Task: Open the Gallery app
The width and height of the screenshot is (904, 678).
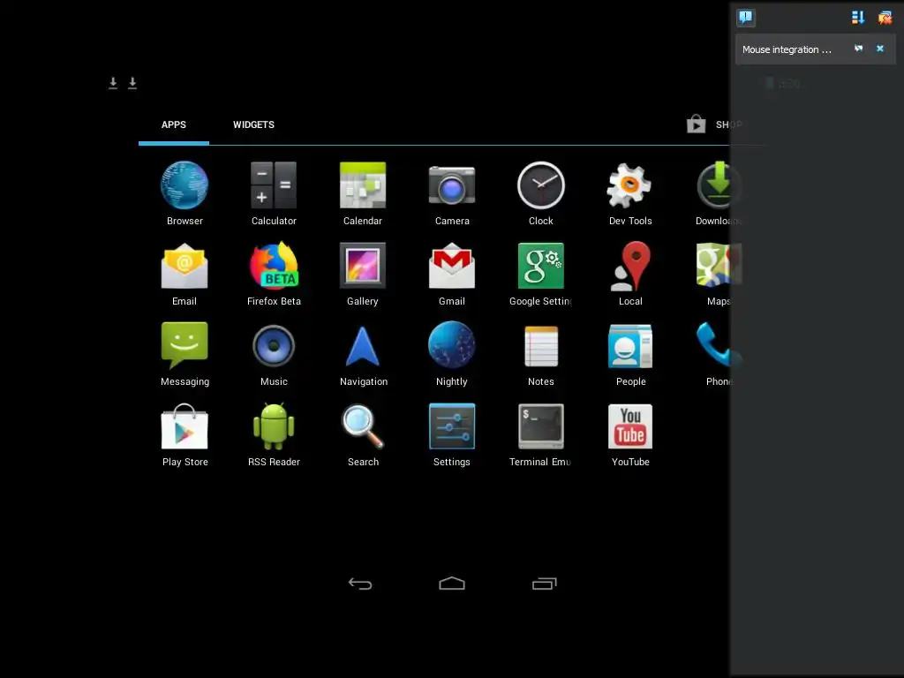Action: pyautogui.click(x=363, y=274)
